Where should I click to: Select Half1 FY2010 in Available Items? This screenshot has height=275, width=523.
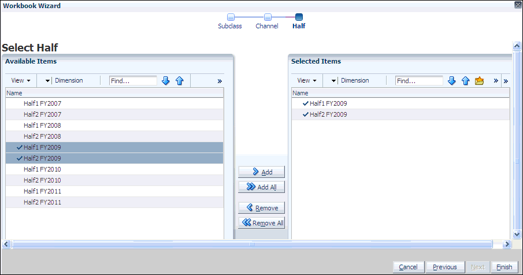tap(114, 169)
